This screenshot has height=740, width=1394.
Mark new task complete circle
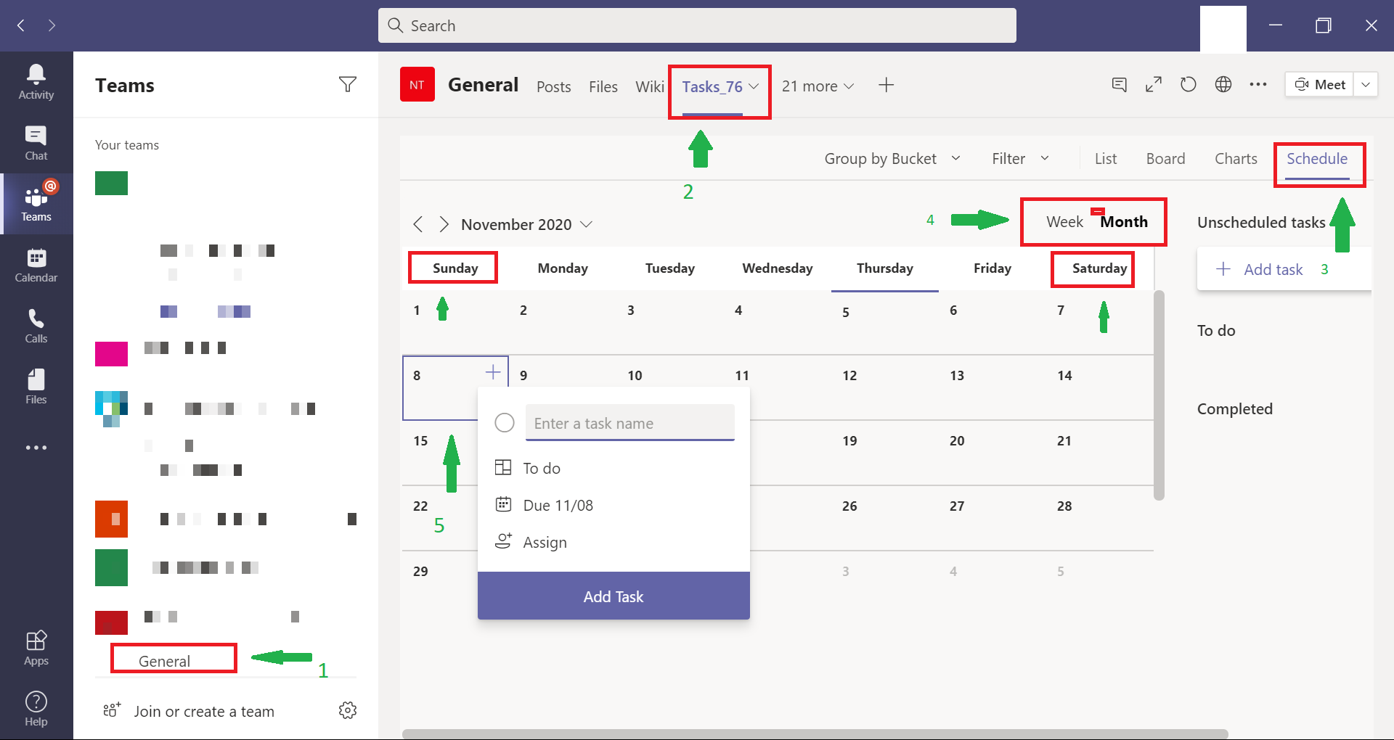point(505,423)
